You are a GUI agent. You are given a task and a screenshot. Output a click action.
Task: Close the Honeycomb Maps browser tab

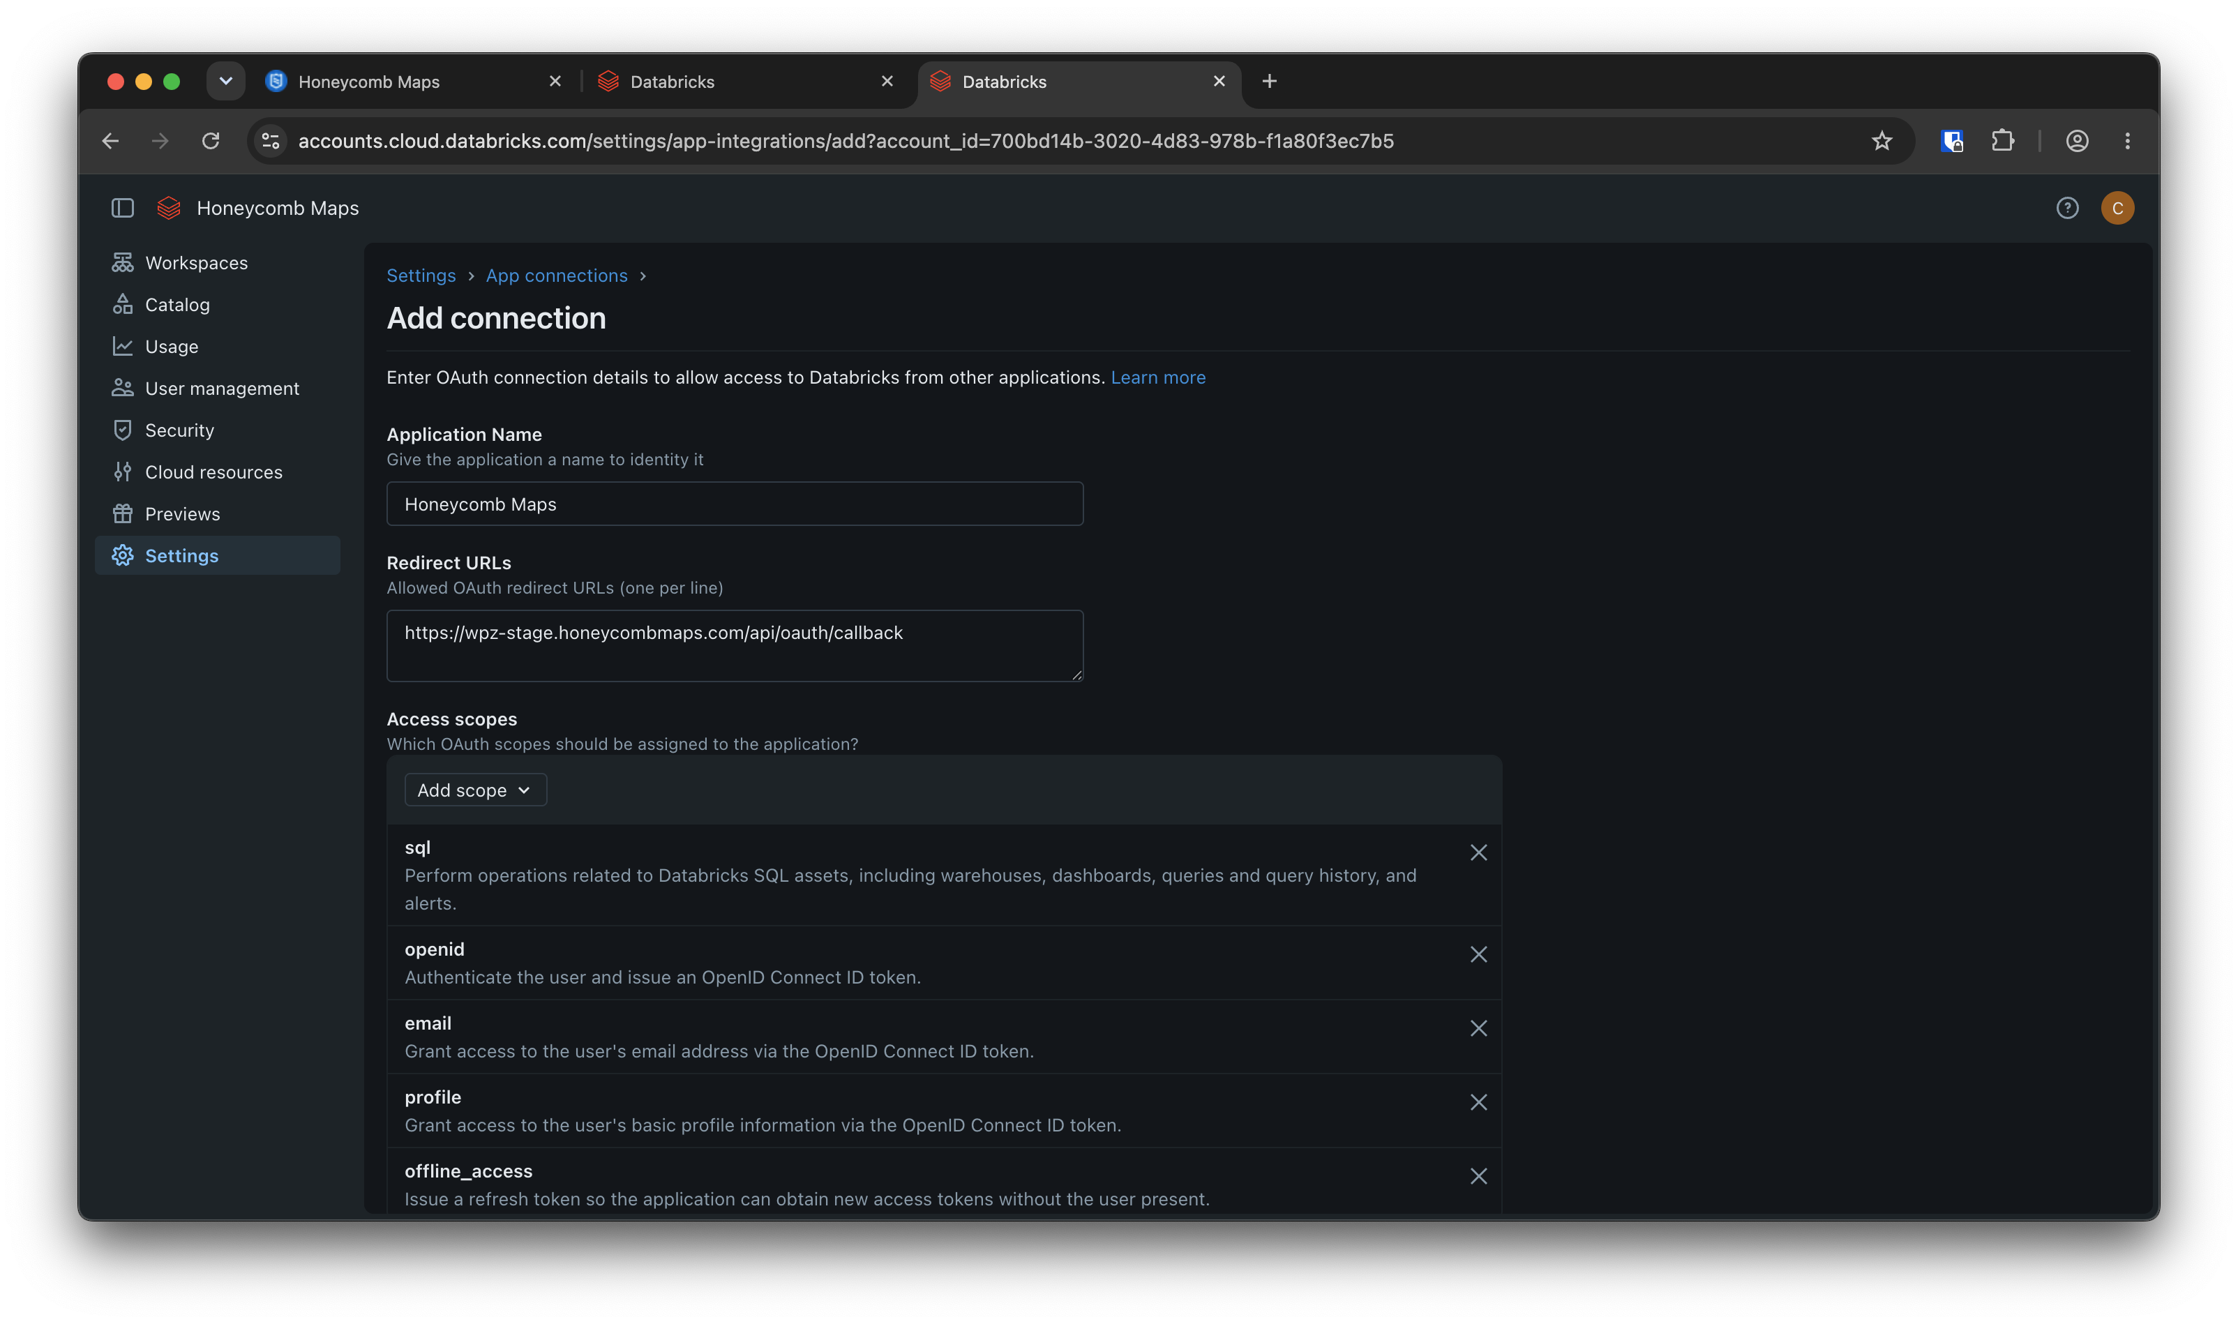pos(555,81)
